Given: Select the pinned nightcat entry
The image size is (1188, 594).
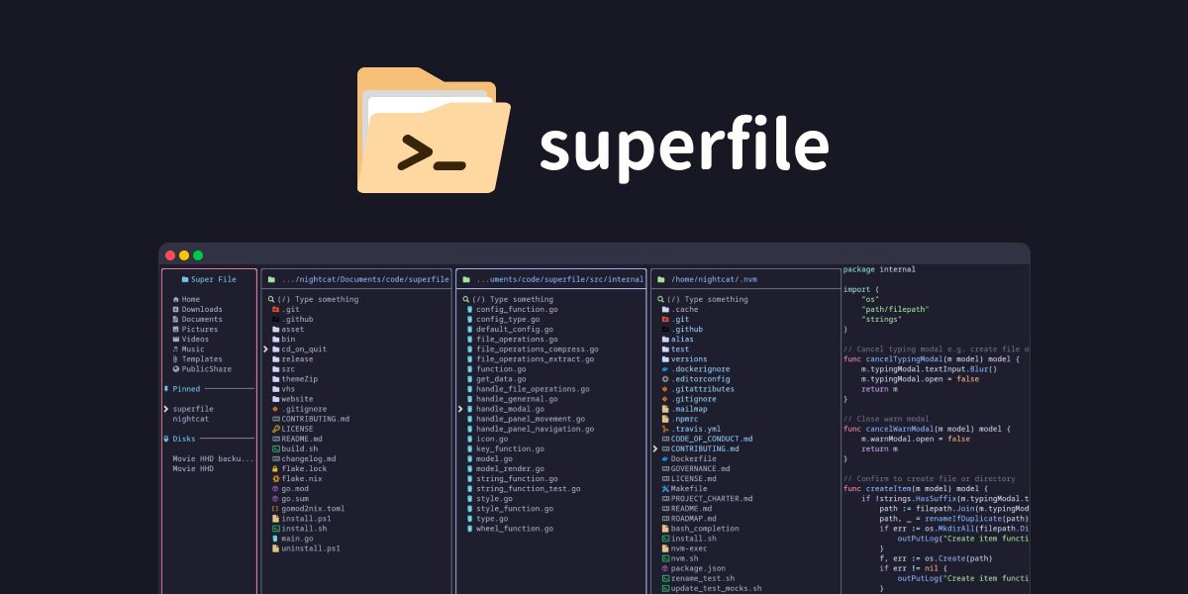Looking at the screenshot, I should pyautogui.click(x=191, y=418).
